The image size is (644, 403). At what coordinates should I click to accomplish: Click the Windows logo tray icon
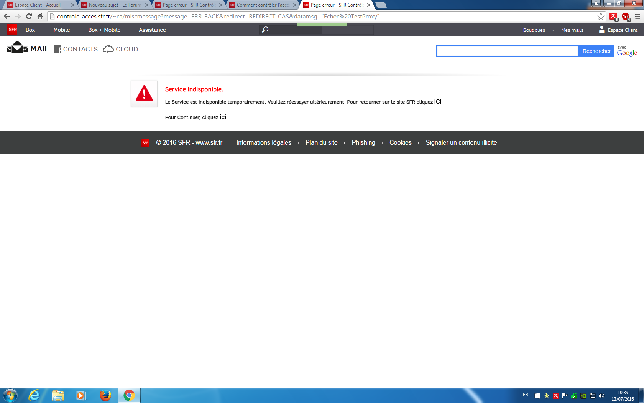(537, 396)
